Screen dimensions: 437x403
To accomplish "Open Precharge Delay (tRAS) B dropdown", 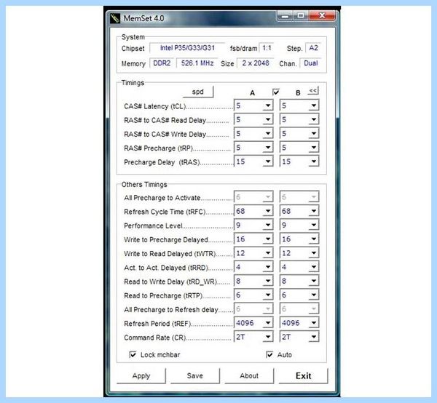I will 299,161.
